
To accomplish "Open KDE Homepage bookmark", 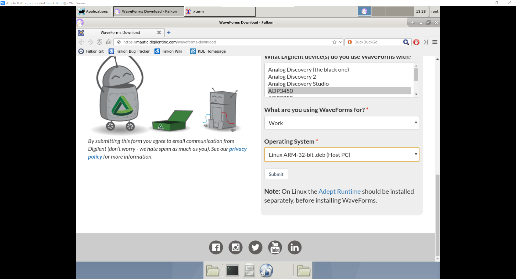I will click(208, 51).
